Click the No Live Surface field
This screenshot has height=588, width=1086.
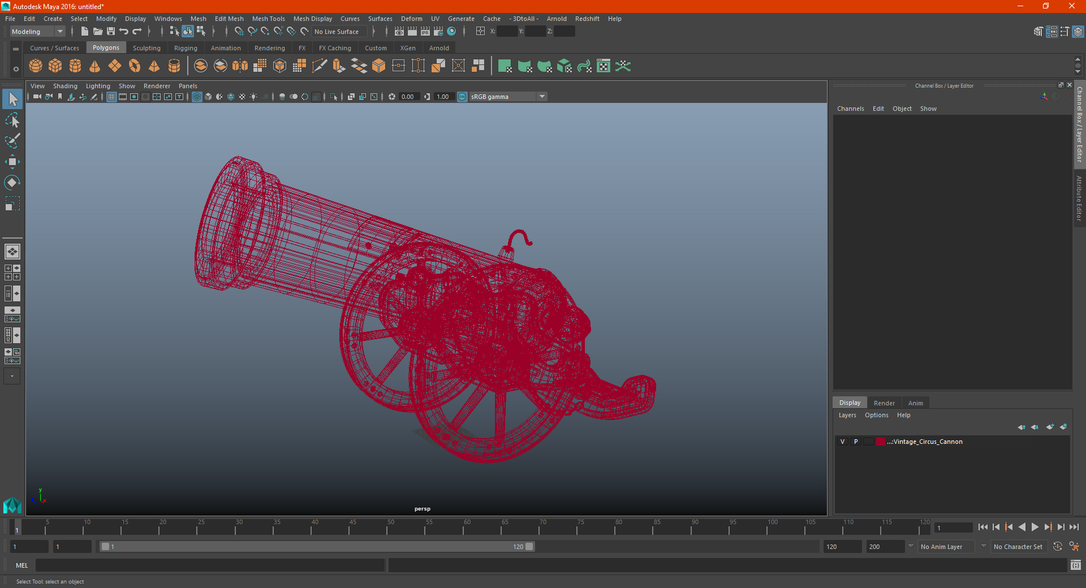339,32
